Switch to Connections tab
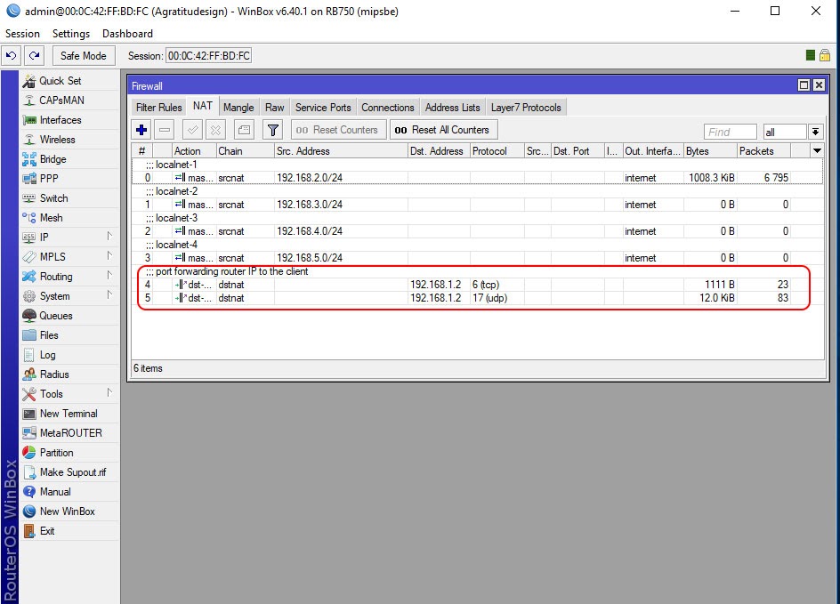840x604 pixels. (x=388, y=108)
